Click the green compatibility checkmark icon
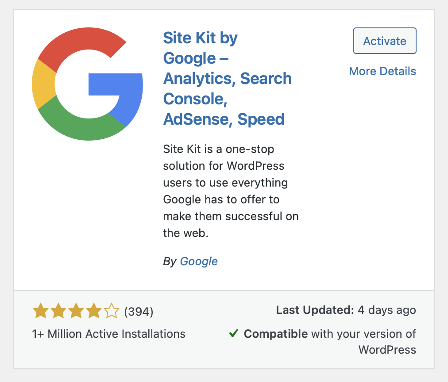 (x=234, y=333)
